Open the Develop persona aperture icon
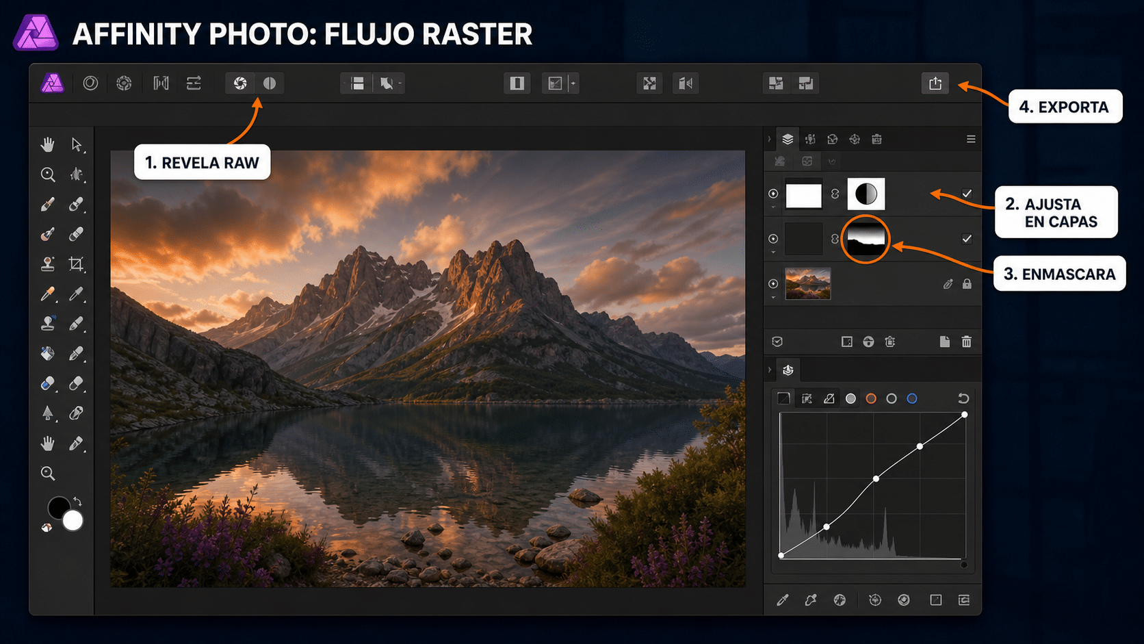The image size is (1144, 644). tap(240, 83)
